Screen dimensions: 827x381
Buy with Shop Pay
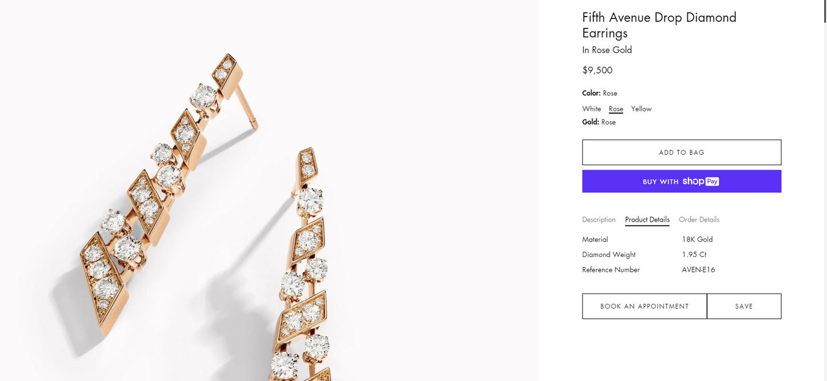[682, 181]
